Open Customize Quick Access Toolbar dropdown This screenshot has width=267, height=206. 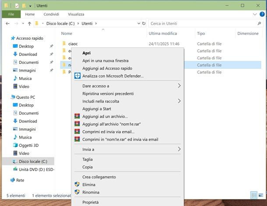[x=30, y=6]
